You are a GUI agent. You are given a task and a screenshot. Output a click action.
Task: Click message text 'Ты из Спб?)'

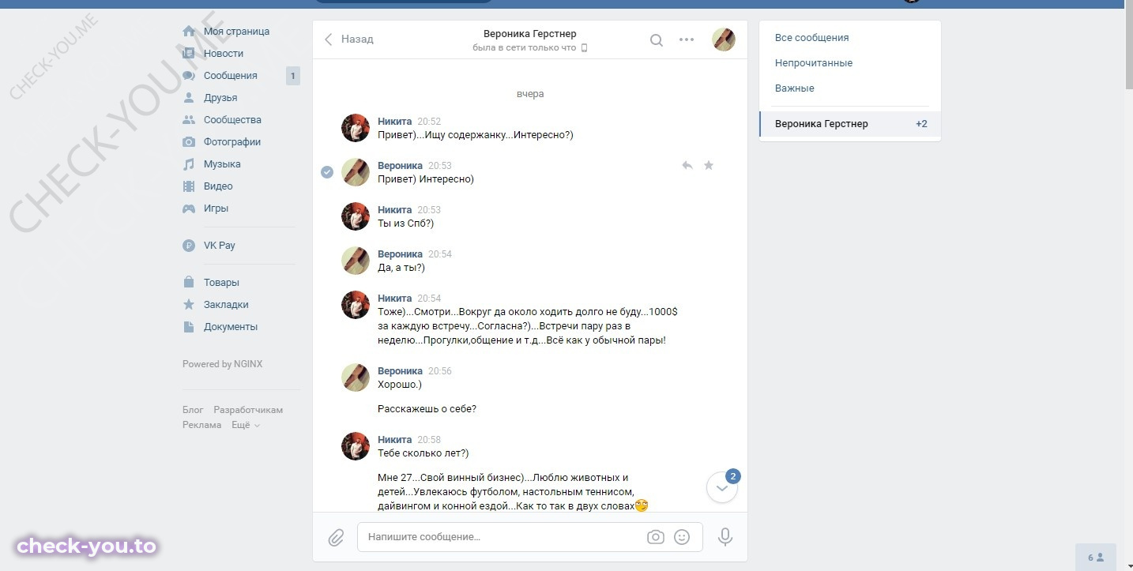406,224
